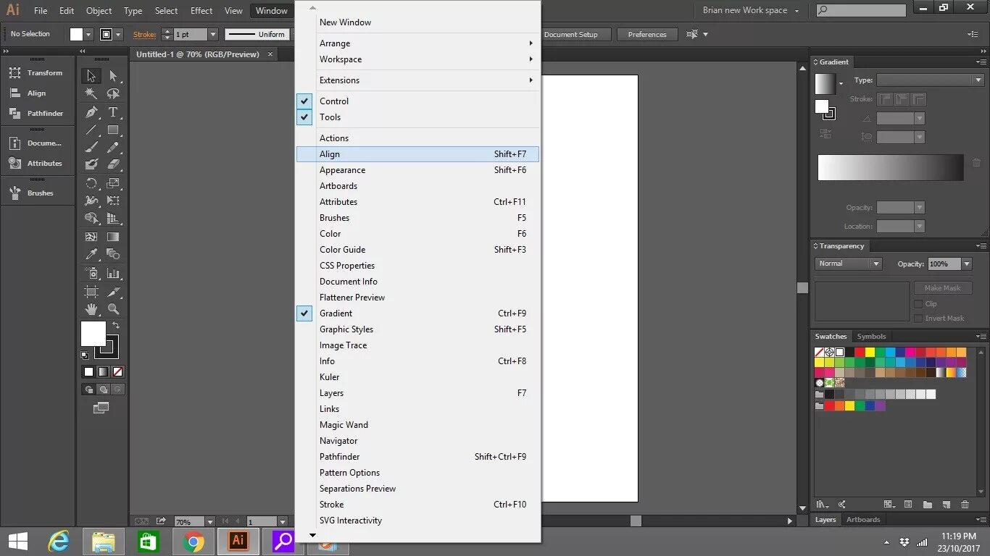Image resolution: width=990 pixels, height=556 pixels.
Task: Enable the Clip checkbox in Transparency
Action: (x=918, y=304)
